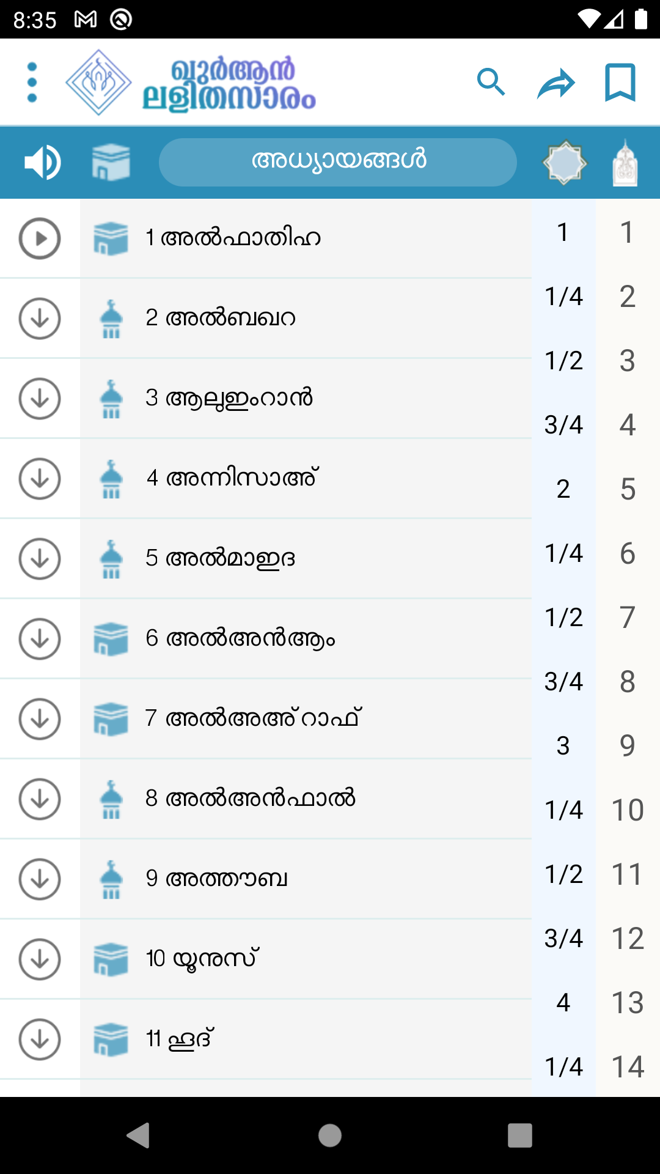The image size is (660, 1174).
Task: Tap the mosque dome juz icon
Action: pos(625,163)
